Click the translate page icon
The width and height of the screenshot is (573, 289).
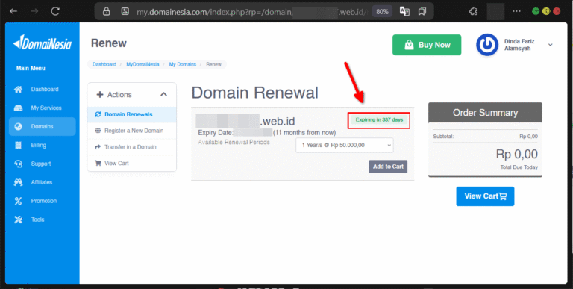404,12
